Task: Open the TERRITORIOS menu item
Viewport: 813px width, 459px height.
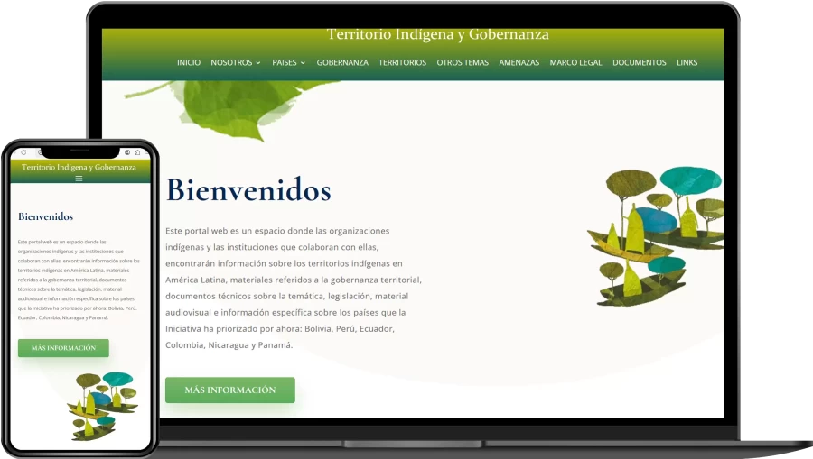Action: 402,62
